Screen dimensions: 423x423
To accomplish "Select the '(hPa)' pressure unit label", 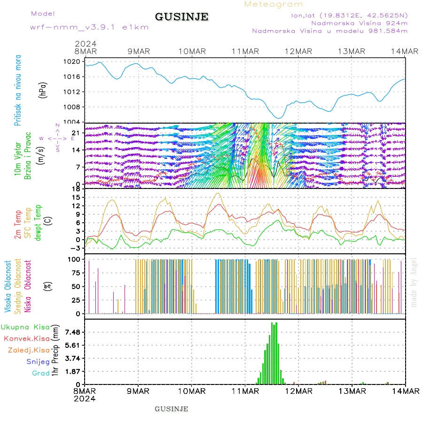I will click(x=43, y=90).
